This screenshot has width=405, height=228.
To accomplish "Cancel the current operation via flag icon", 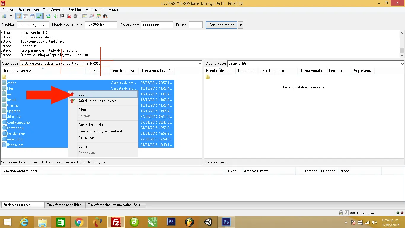I will click(x=62, y=16).
